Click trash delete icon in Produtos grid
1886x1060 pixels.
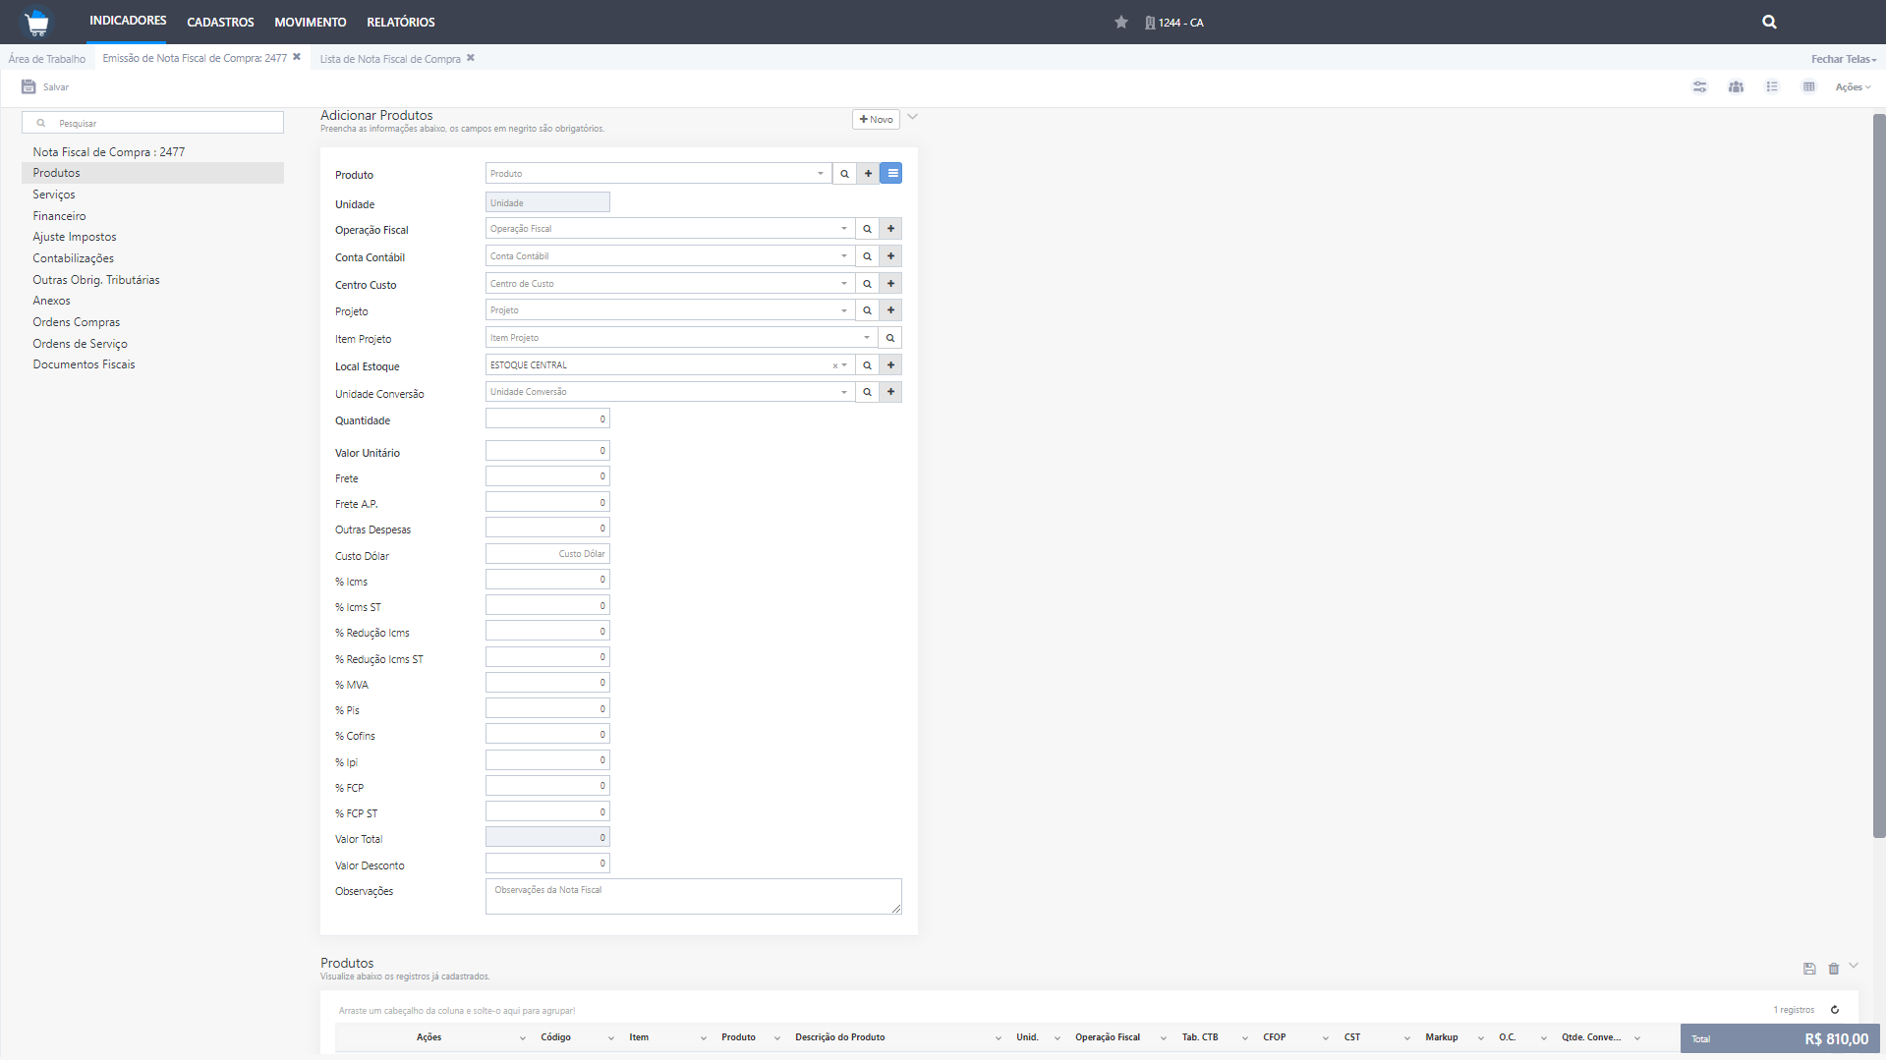[x=1833, y=969]
